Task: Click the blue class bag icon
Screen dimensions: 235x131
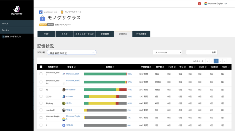Action: [42, 18]
